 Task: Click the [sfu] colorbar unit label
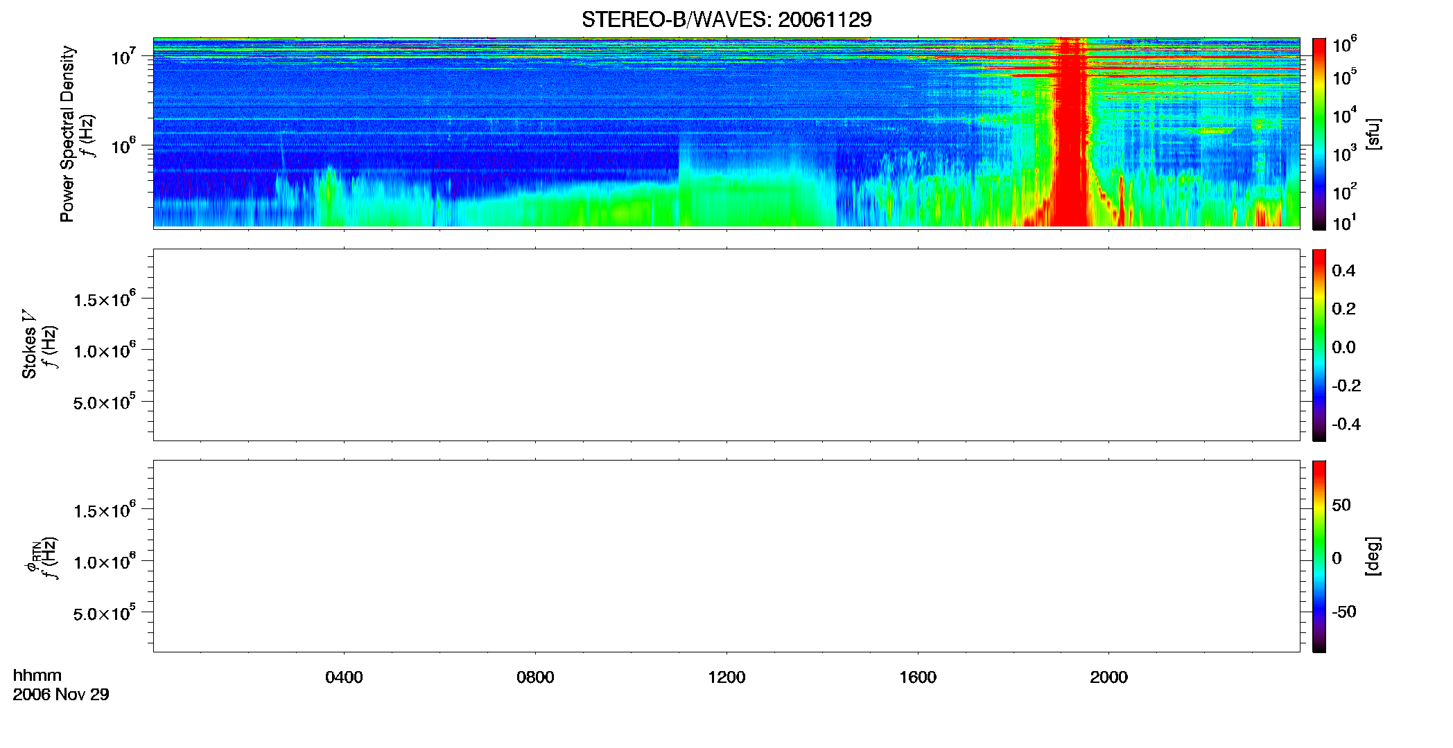(1373, 134)
